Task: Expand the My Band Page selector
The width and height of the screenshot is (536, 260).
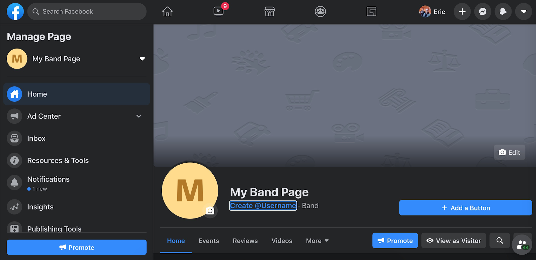Action: tap(142, 59)
